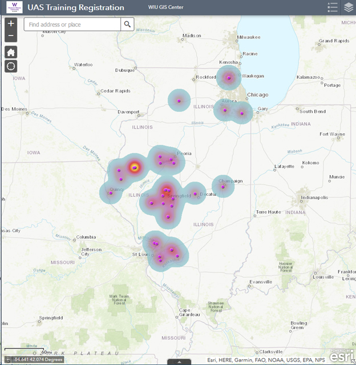Zoom out of the map

pyautogui.click(x=11, y=37)
